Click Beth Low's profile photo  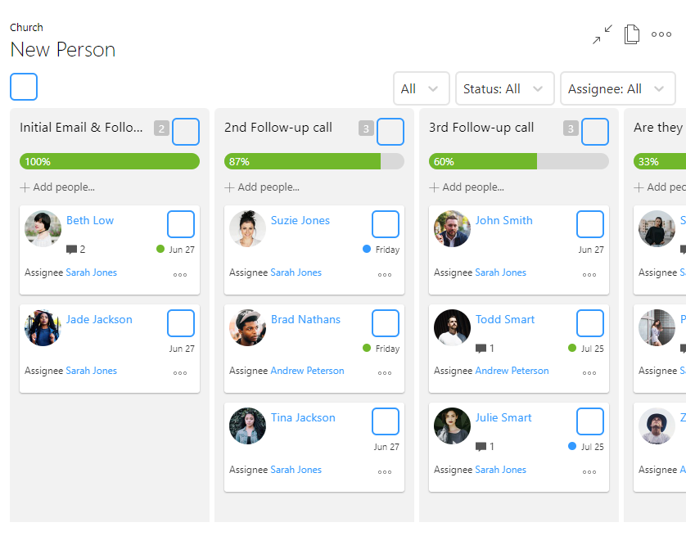[x=43, y=228]
